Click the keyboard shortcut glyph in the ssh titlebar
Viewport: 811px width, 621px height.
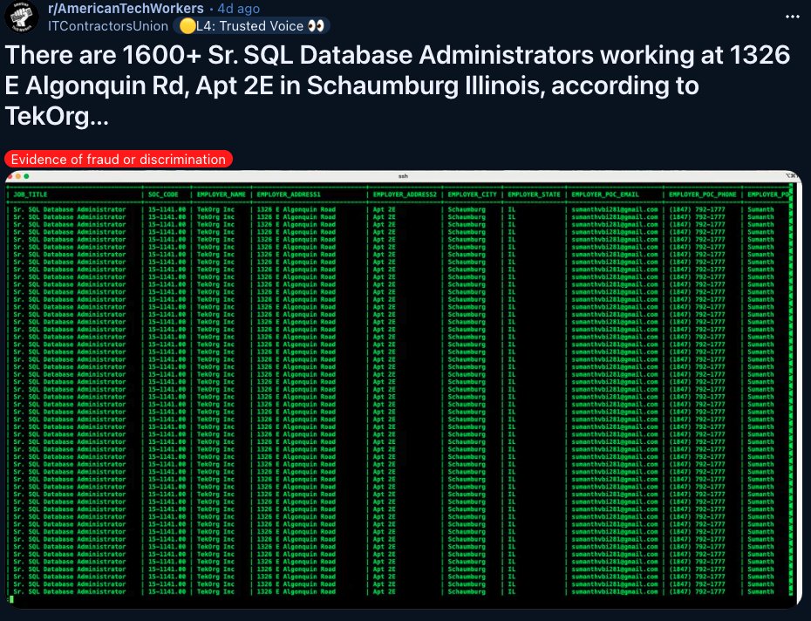tap(791, 177)
